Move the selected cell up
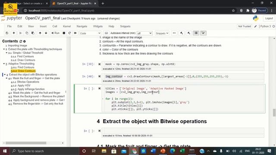This screenshot has width=276, height=155. (x=40, y=33)
